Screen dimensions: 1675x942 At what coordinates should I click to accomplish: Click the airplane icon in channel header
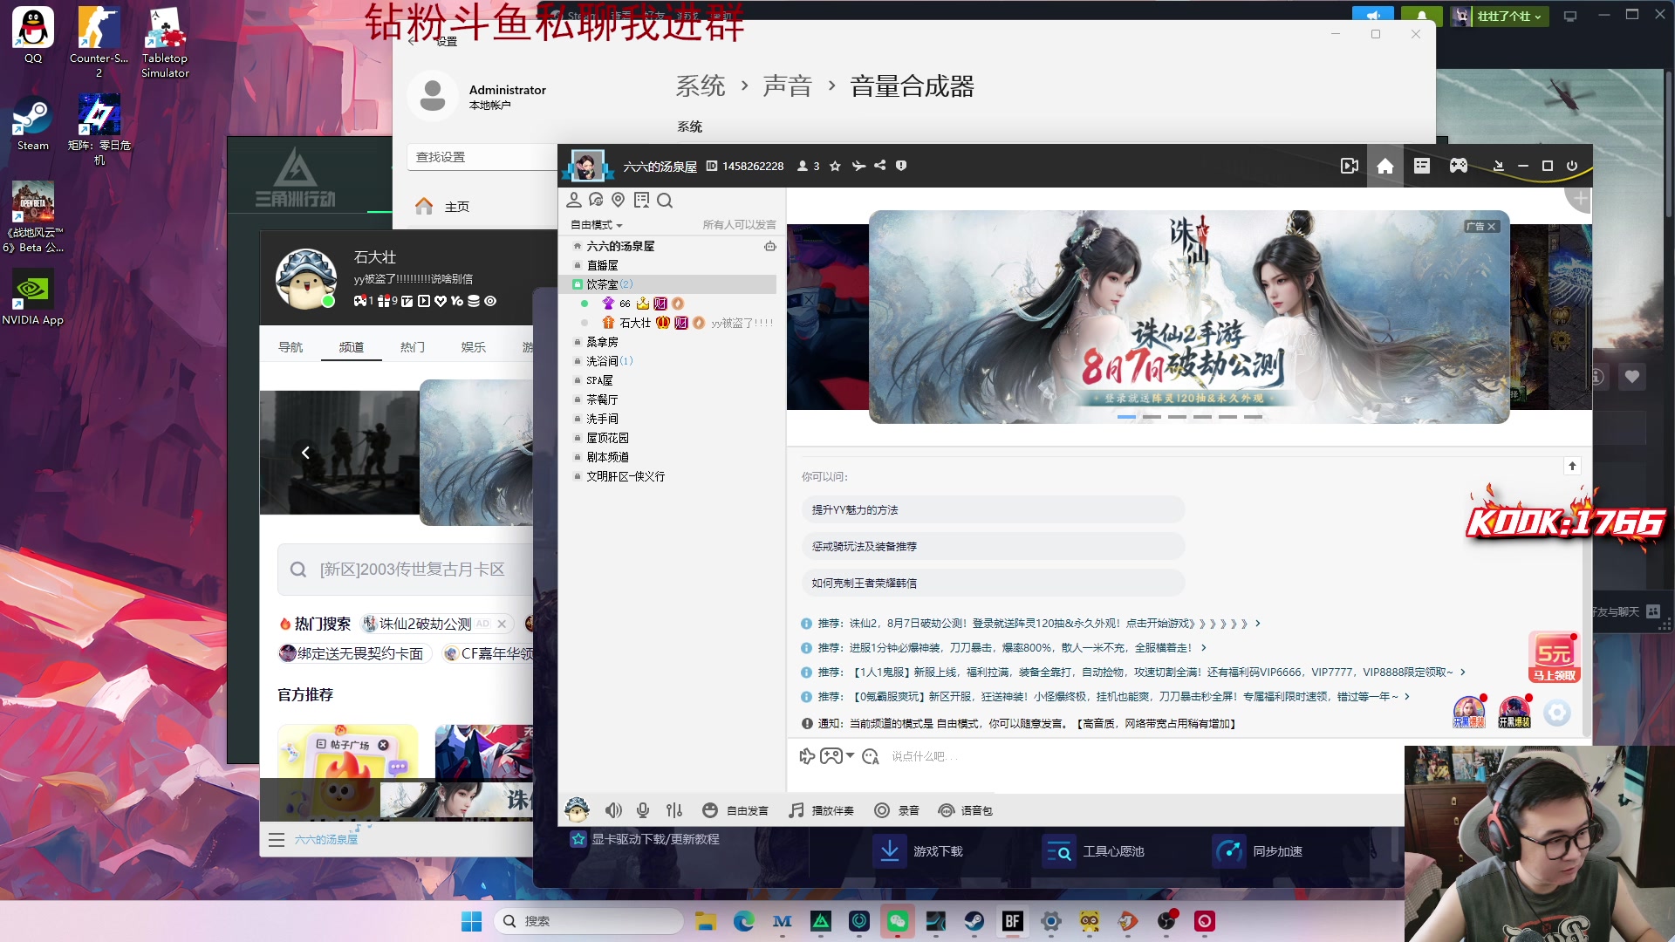858,166
